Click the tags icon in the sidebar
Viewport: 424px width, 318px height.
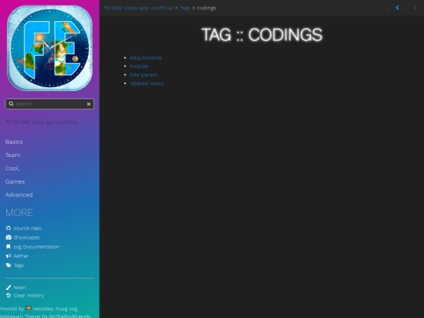click(9, 265)
